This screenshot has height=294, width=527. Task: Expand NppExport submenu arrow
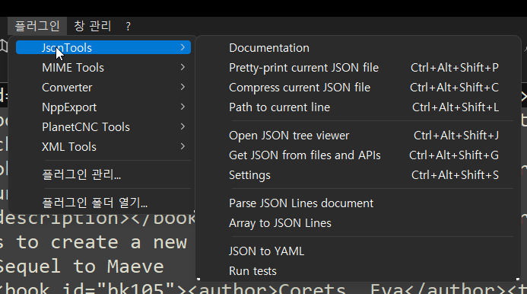[x=183, y=107]
